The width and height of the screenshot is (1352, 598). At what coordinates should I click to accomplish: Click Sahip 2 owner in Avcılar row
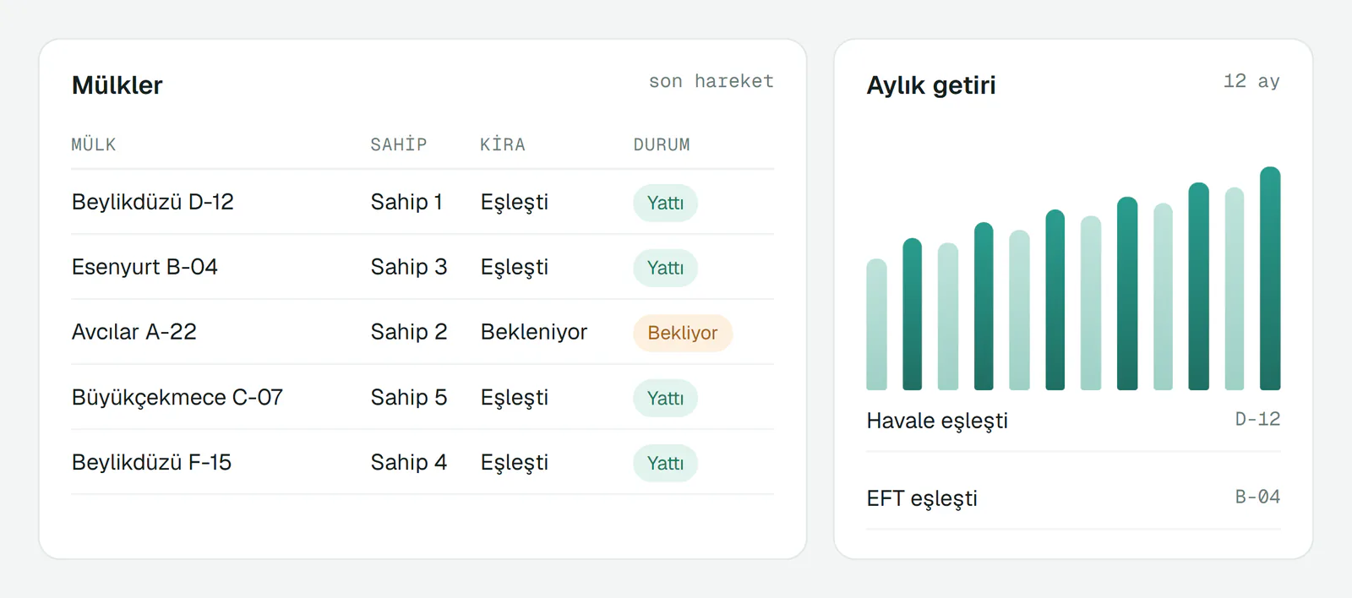(409, 332)
